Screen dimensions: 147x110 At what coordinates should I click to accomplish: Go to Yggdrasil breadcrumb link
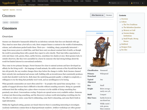(5, 10)
